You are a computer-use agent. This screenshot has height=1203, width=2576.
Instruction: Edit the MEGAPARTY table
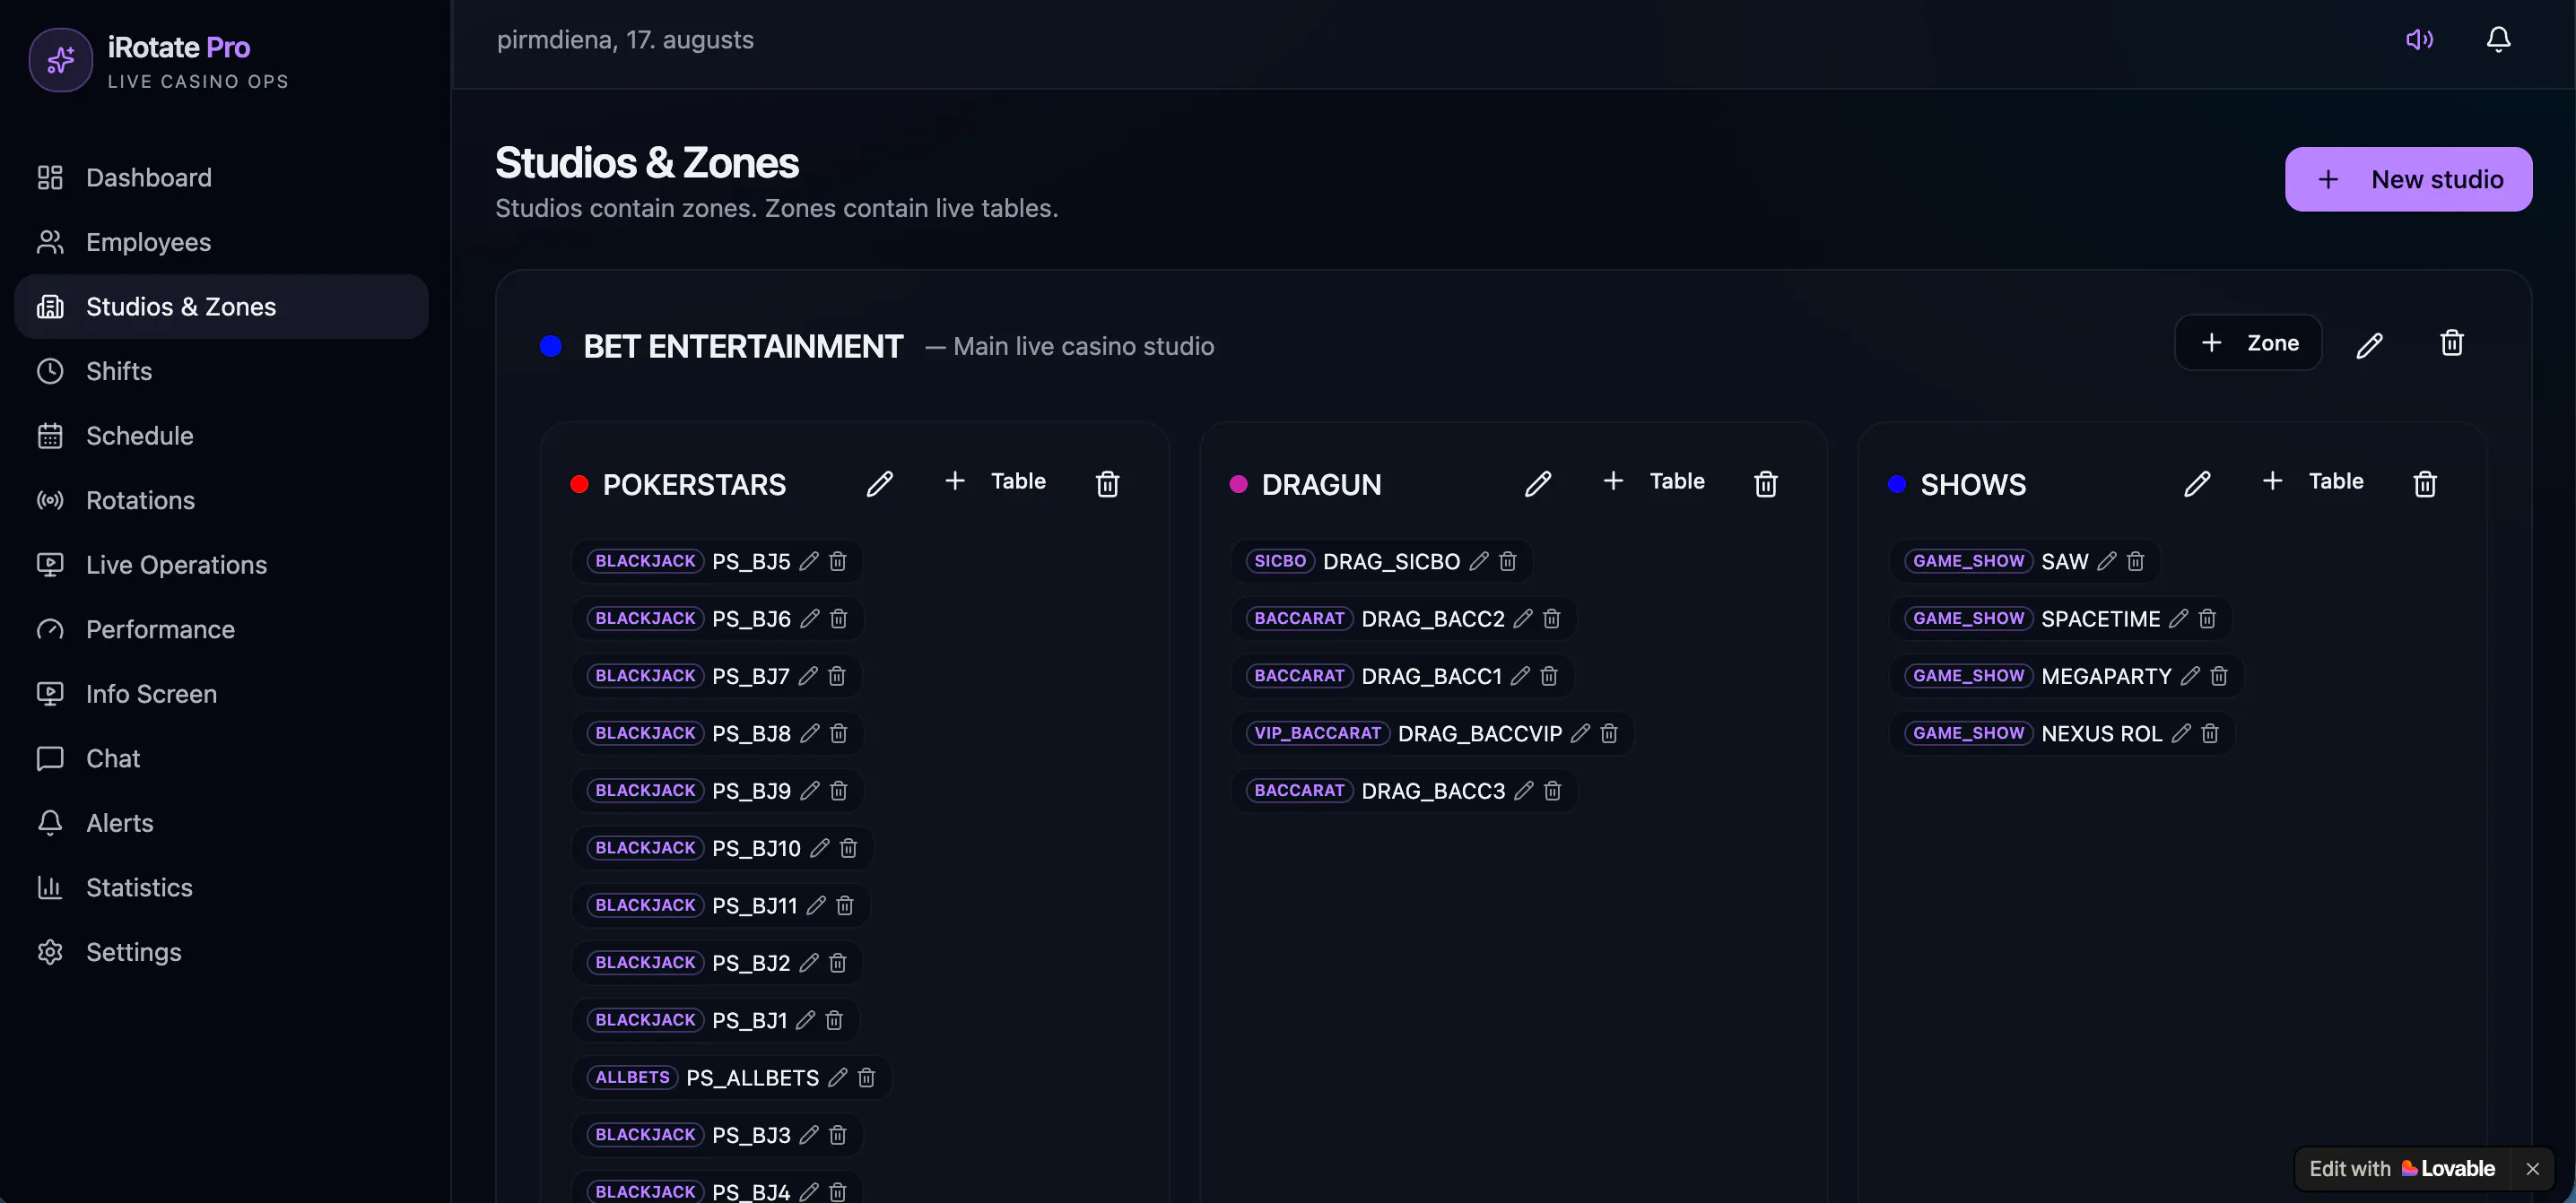pos(2190,677)
